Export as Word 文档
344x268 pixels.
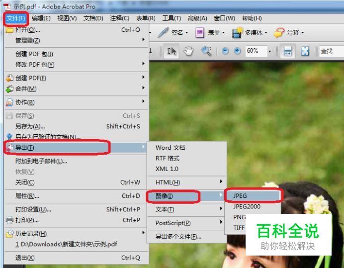[187, 148]
